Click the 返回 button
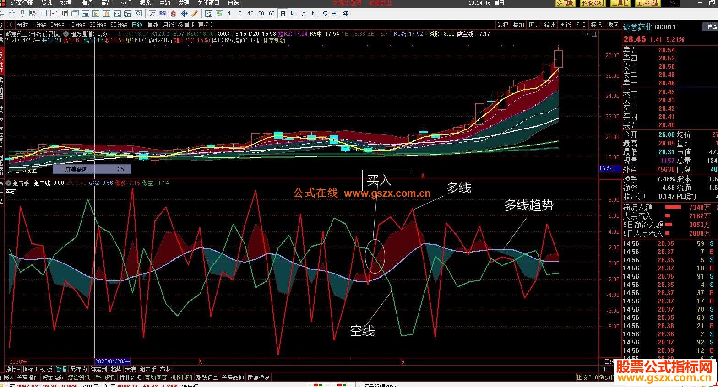Screen dimensions: 718x387 (x=613, y=25)
